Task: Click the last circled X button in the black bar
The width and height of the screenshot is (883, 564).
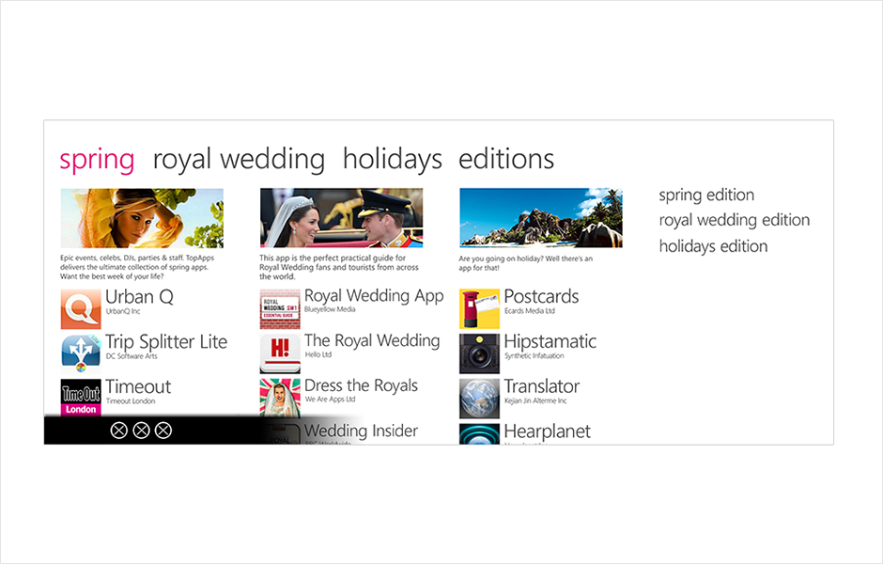Action: (163, 431)
